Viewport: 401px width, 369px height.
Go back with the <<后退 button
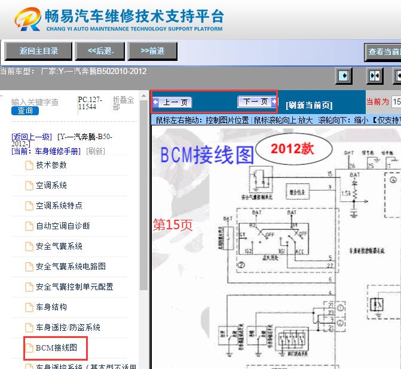point(100,51)
